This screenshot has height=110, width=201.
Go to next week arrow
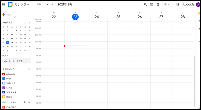click(x=52, y=4)
